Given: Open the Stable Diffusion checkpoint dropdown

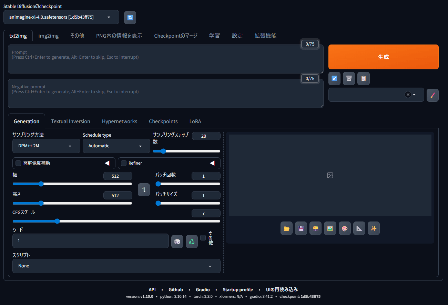Looking at the screenshot, I should (61, 17).
